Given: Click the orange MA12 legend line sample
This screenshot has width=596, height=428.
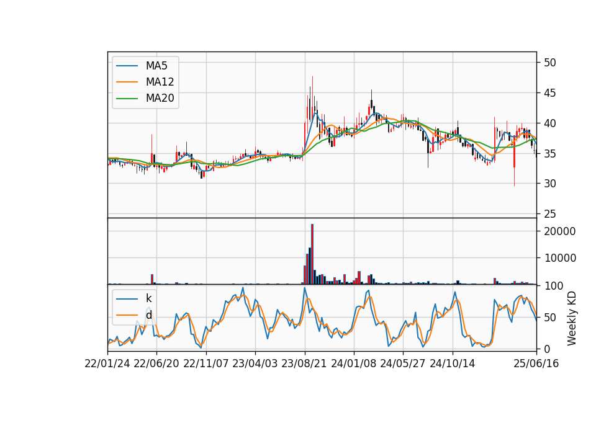Looking at the screenshot, I should click(x=127, y=82).
